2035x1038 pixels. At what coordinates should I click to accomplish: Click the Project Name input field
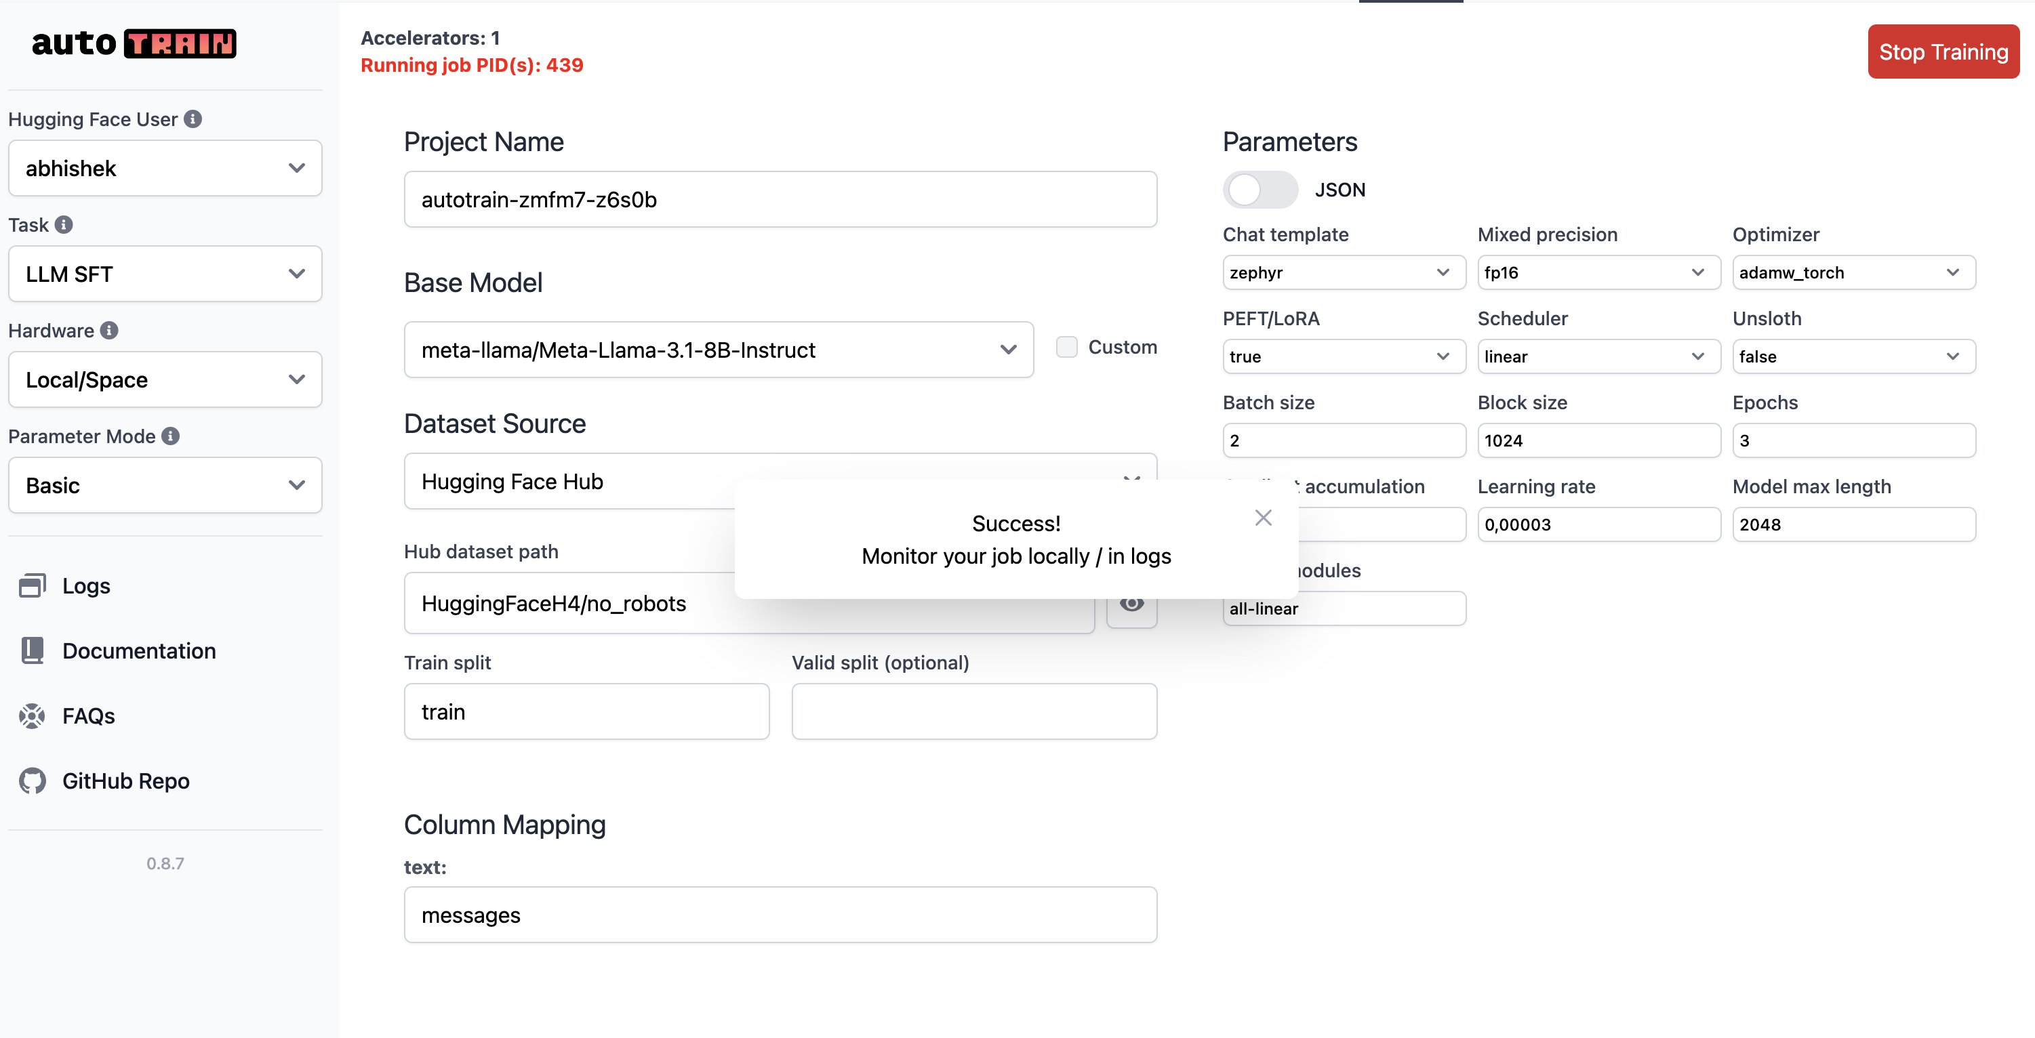(x=780, y=200)
